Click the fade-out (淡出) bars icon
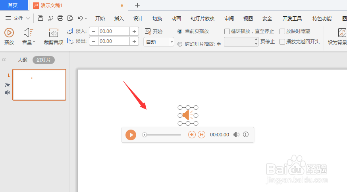 [70, 41]
